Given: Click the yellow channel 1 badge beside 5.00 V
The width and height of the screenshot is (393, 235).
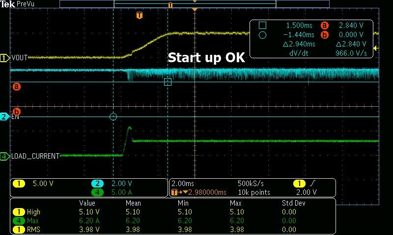Looking at the screenshot, I should point(19,184).
